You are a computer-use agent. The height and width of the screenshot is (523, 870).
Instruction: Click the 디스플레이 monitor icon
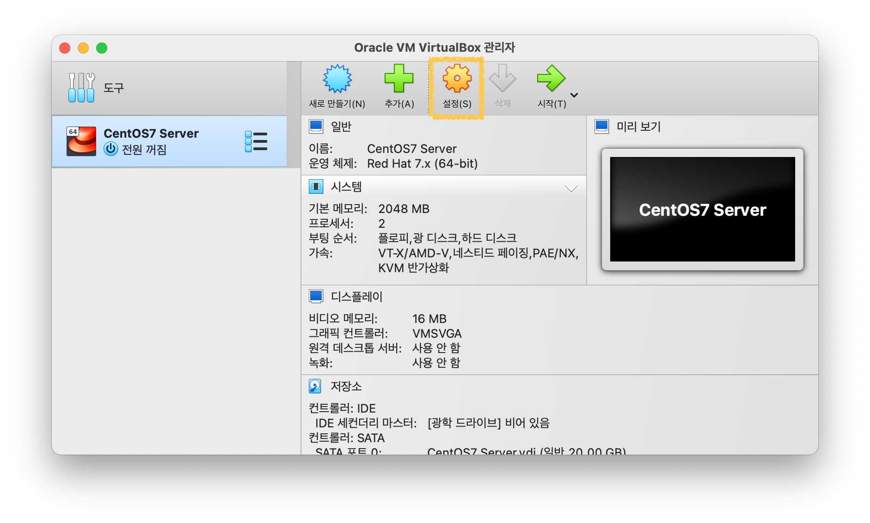tap(316, 297)
